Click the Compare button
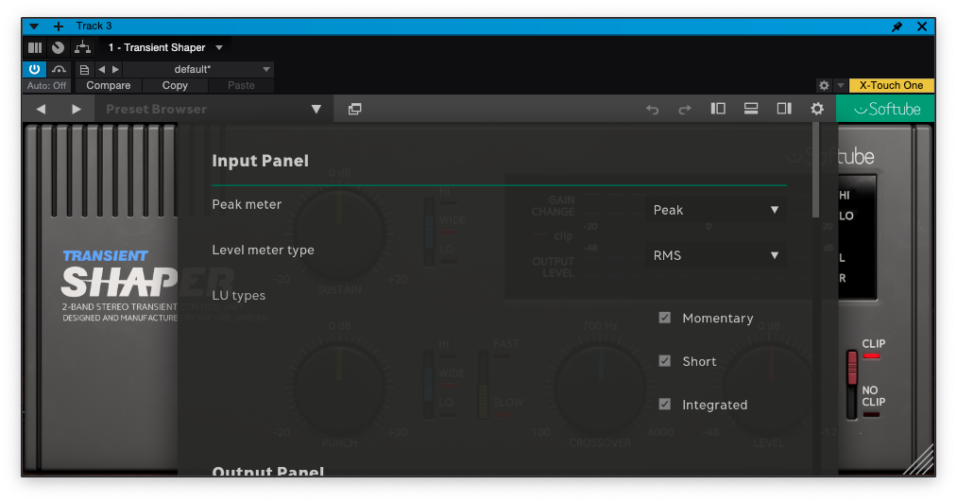957x502 pixels. [x=108, y=85]
